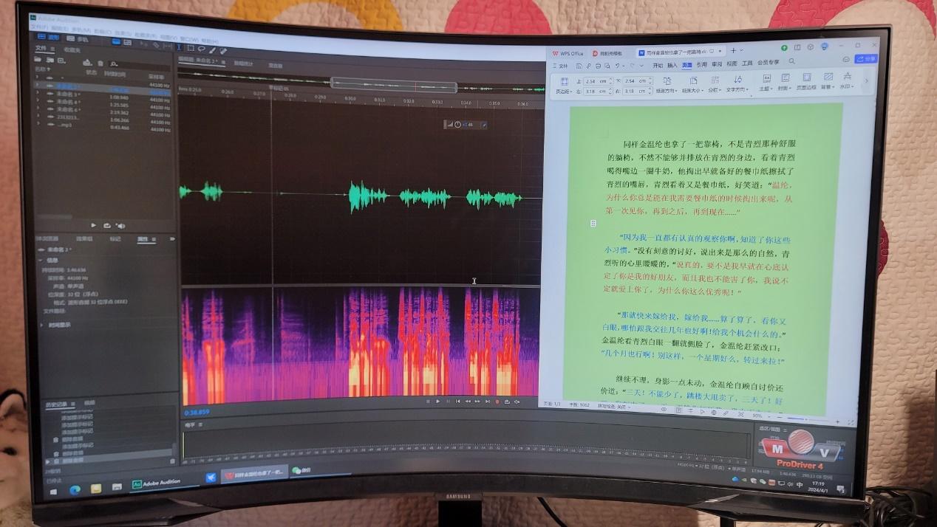Toggle auto-play speaker in Files panel
Image resolution: width=937 pixels, height=527 pixels.
tap(121, 226)
